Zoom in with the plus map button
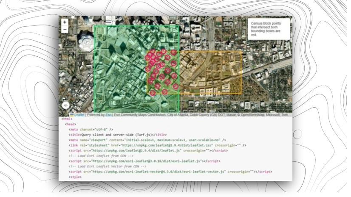Screen dimensions: 351x197 65,22
